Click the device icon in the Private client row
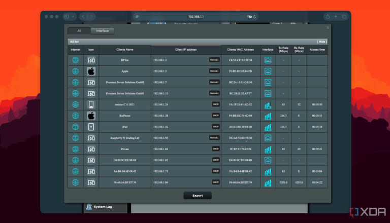The image size is (390, 223). click(91, 149)
